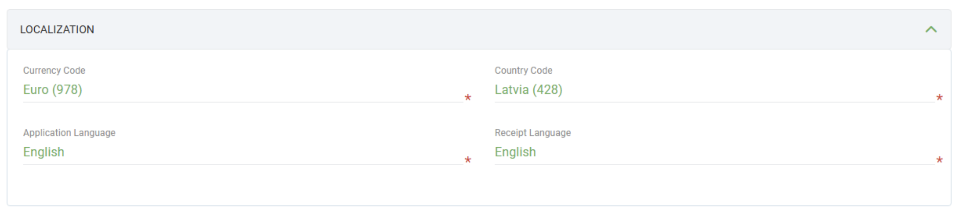Open the Latvia (428) country dropdown
Image resolution: width=959 pixels, height=215 pixels.
click(x=528, y=90)
